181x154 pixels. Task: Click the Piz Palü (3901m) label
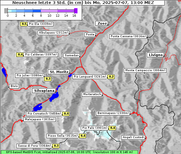[x=95, y=128]
